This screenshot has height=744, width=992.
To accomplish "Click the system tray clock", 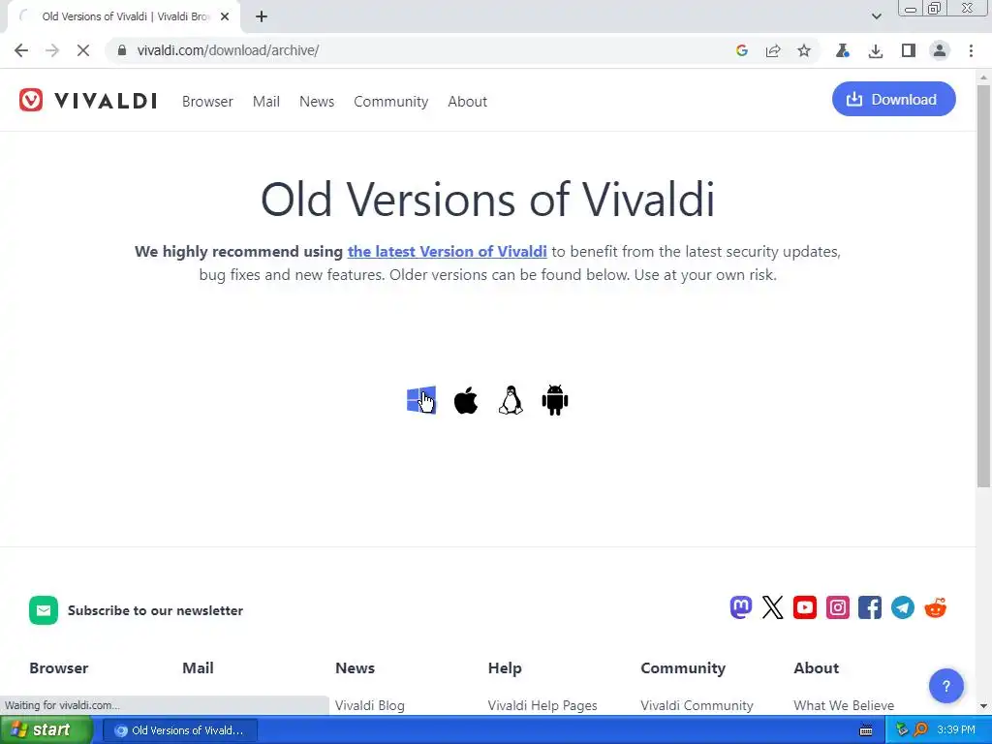I will pyautogui.click(x=956, y=730).
